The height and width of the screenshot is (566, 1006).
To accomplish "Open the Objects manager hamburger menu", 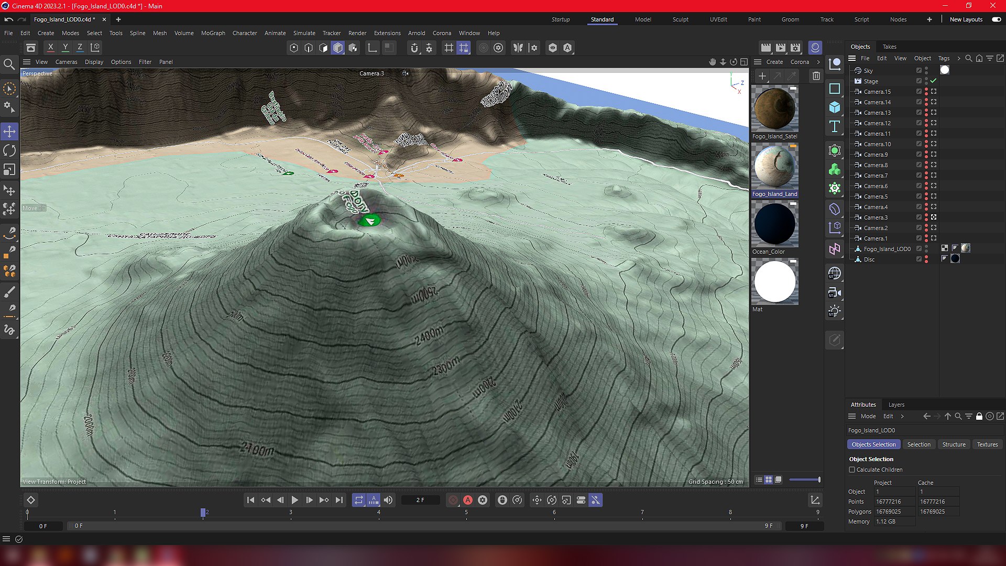I will [x=852, y=58].
